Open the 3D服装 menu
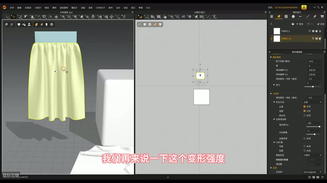 point(28,8)
